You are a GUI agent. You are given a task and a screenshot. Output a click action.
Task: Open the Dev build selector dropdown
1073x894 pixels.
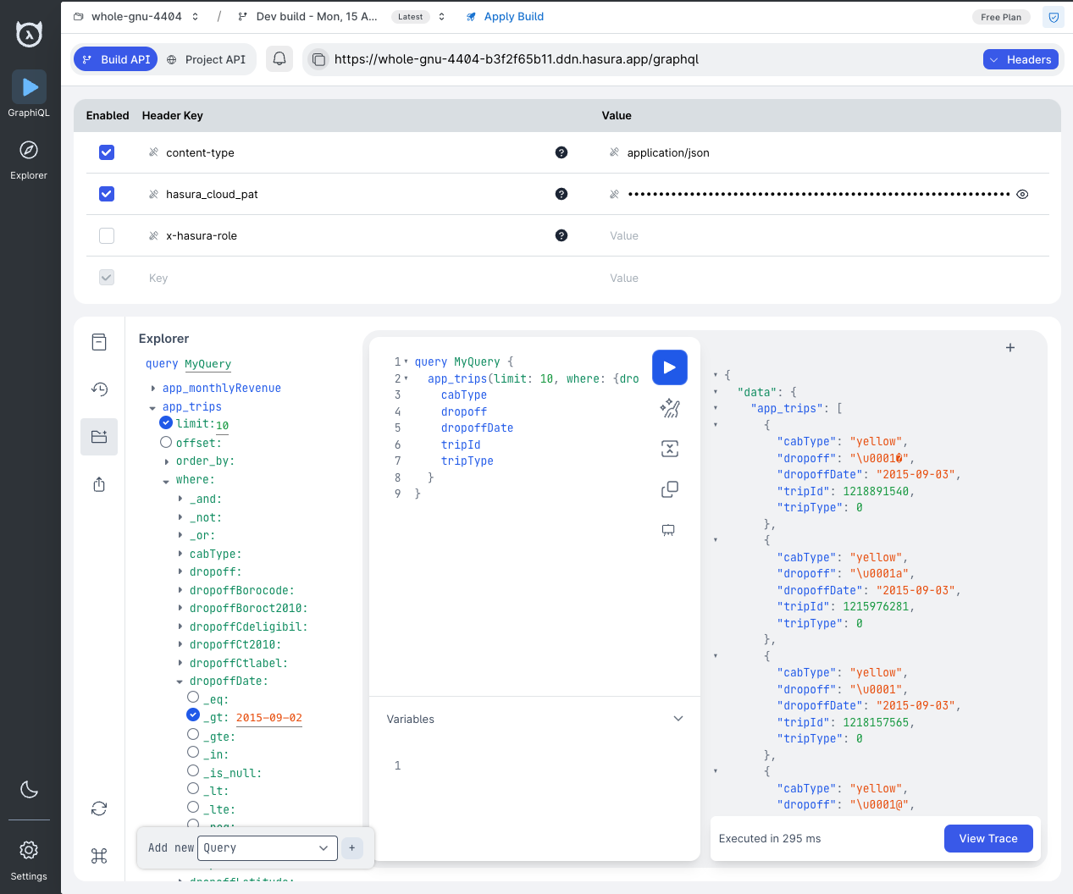pos(342,17)
